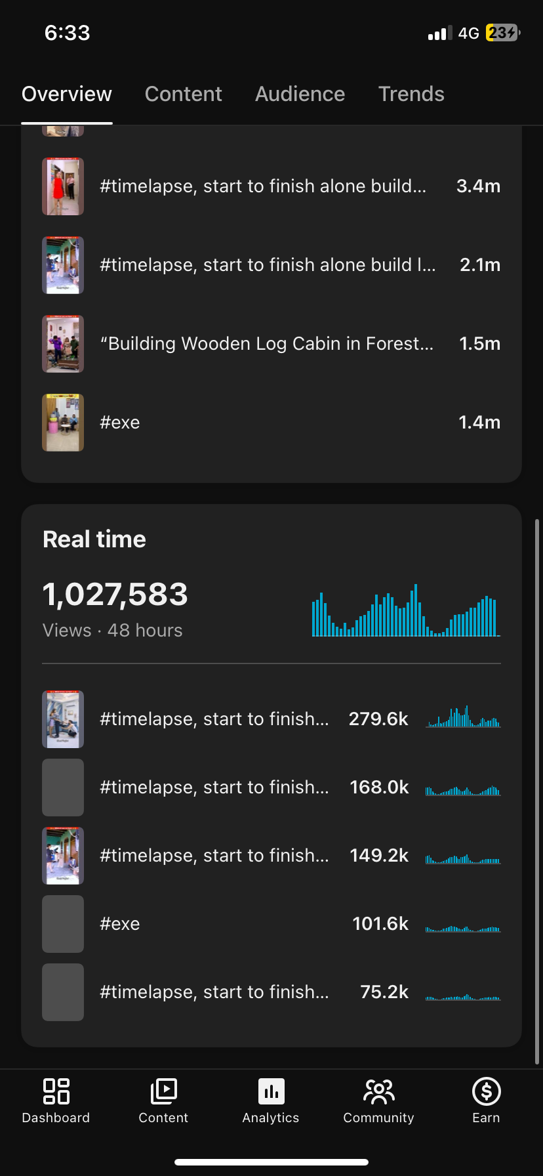Tap the battery indicator in status bar
This screenshot has width=543, height=1176.
502,33
